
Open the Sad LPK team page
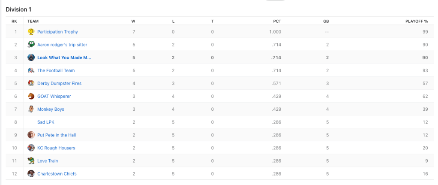pos(46,122)
